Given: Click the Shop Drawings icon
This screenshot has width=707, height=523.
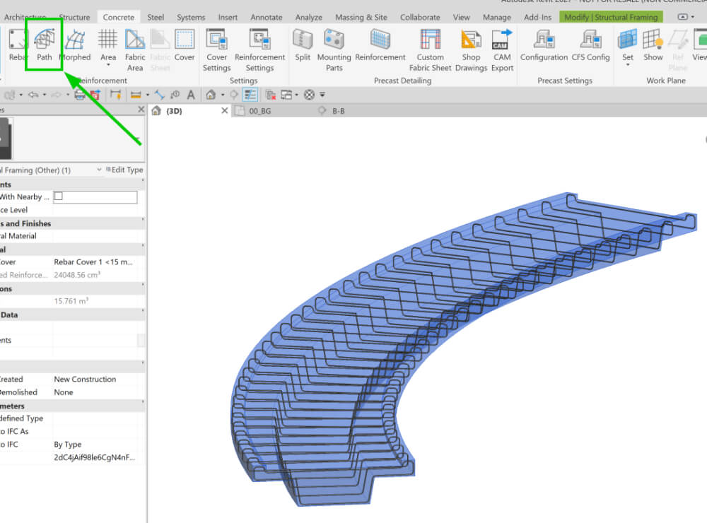Looking at the screenshot, I should click(471, 40).
